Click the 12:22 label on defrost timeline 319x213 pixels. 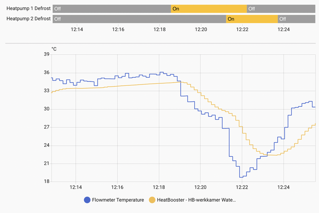(x=242, y=30)
